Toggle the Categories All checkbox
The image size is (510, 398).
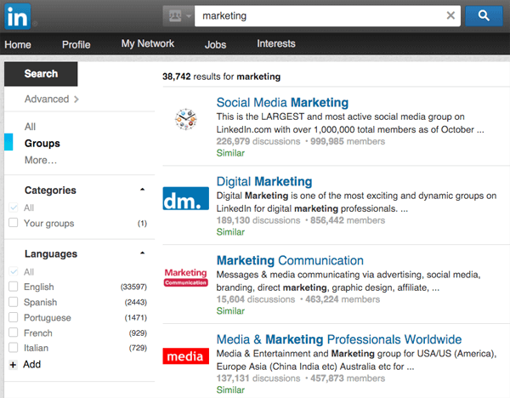[x=14, y=208]
